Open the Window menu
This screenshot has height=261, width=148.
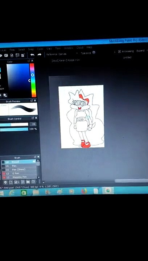click(x=69, y=48)
